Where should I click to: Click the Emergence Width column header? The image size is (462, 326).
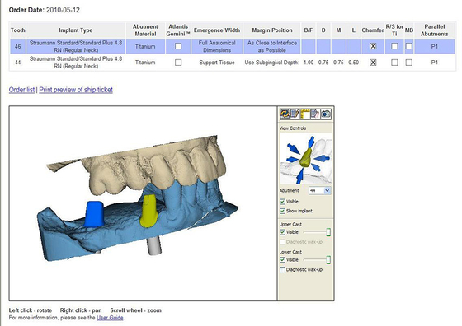click(x=217, y=30)
